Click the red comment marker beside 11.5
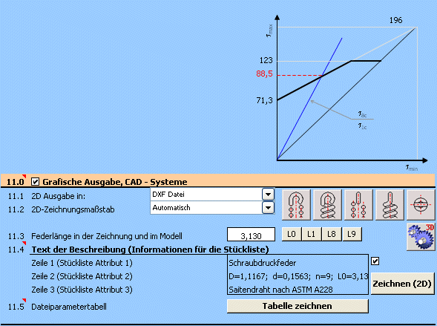 coord(24,300)
